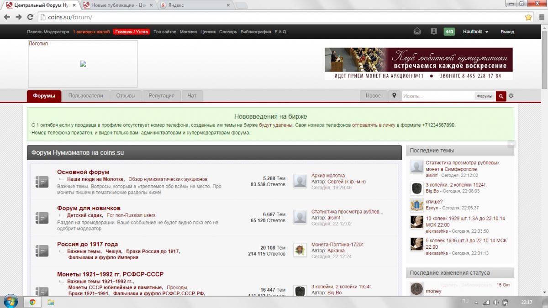The height and width of the screenshot is (308, 548).
Task: Click the red search magnifier button
Action: pyautogui.click(x=501, y=96)
